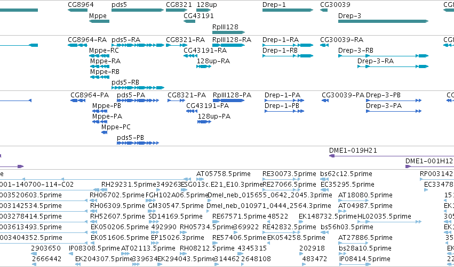Select the 128up gene label
Viewport: 454px width, 267px height.
(207, 5)
